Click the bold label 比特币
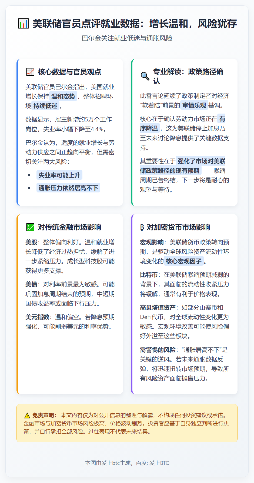 point(149,275)
